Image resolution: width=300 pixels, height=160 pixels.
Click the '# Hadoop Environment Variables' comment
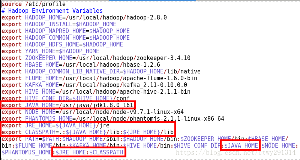click(x=52, y=10)
